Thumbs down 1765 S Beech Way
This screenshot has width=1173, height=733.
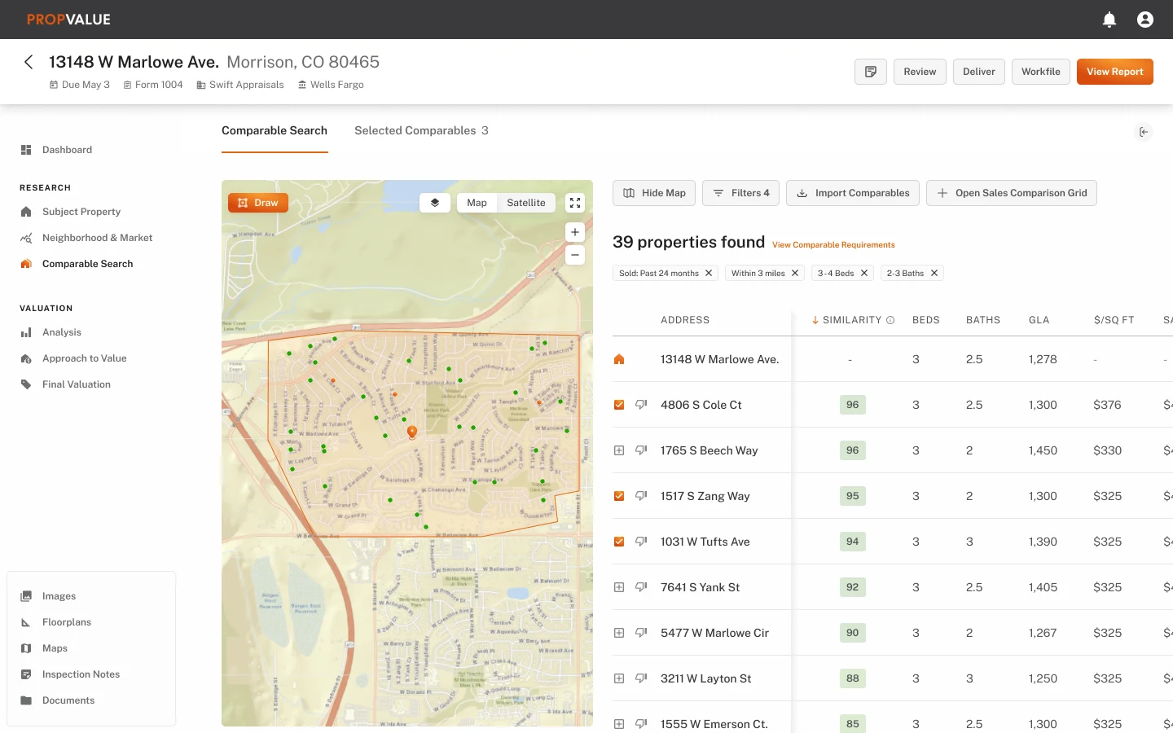coord(641,450)
